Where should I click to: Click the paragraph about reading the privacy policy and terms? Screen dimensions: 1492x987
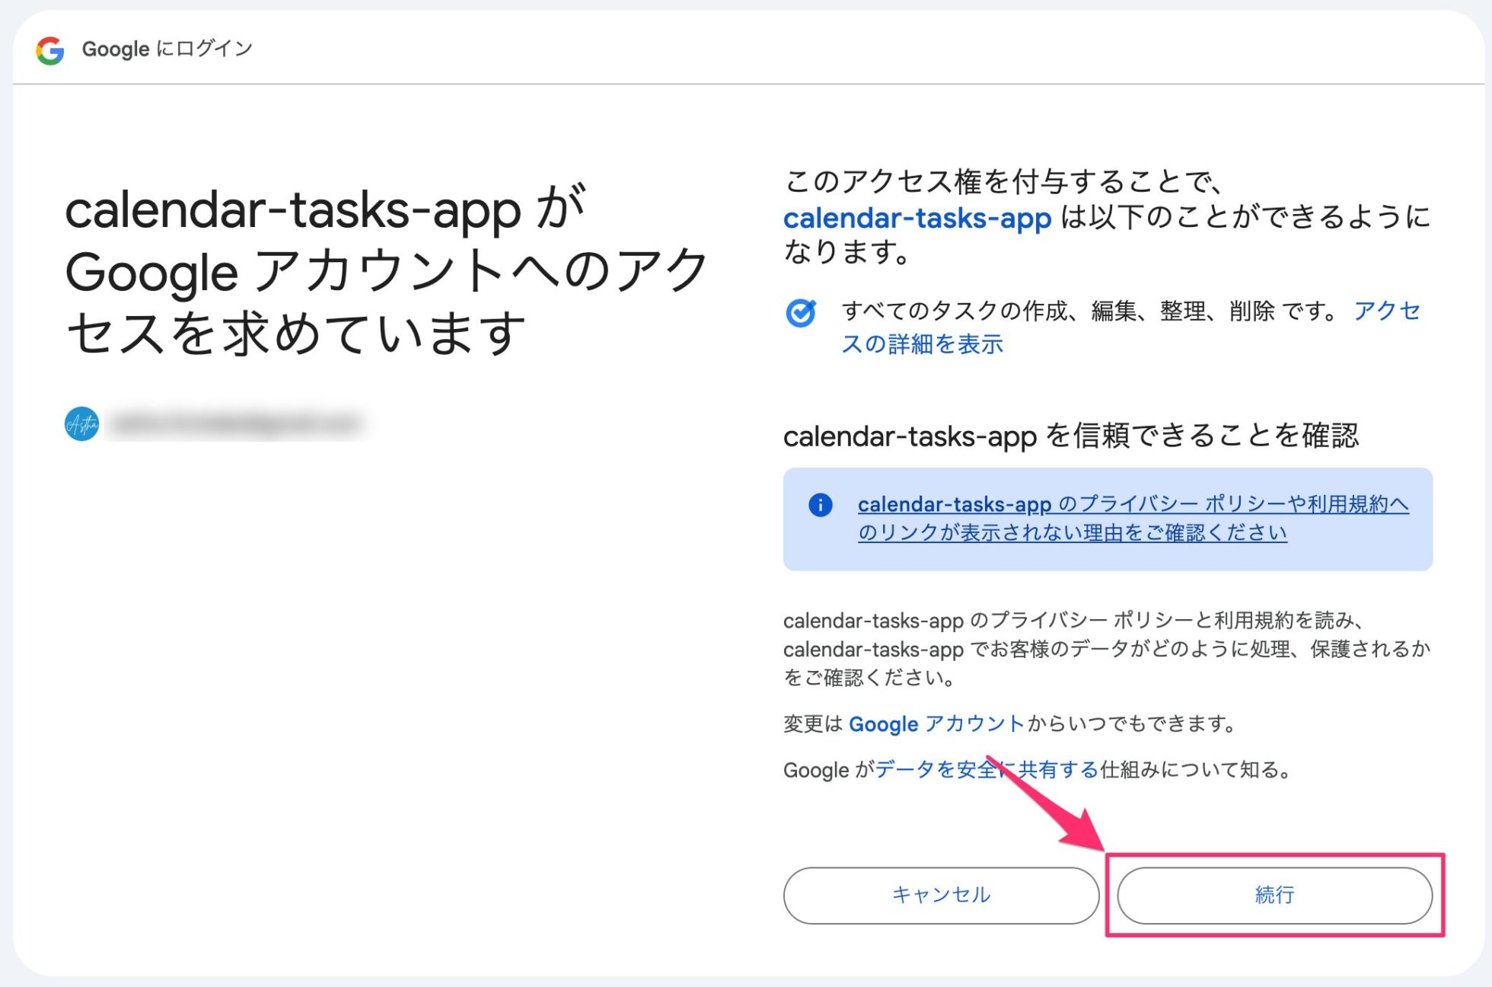point(1107,649)
